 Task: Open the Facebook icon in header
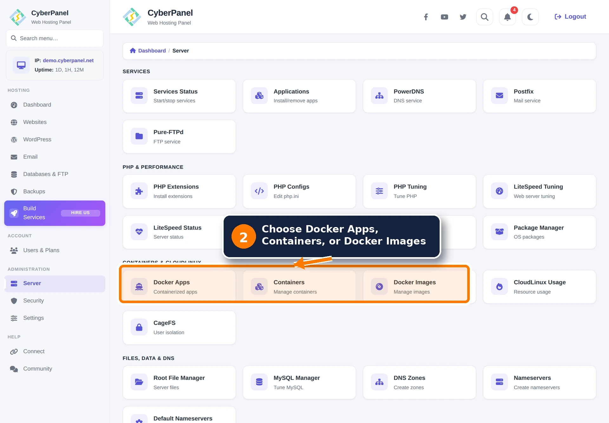[x=426, y=17]
